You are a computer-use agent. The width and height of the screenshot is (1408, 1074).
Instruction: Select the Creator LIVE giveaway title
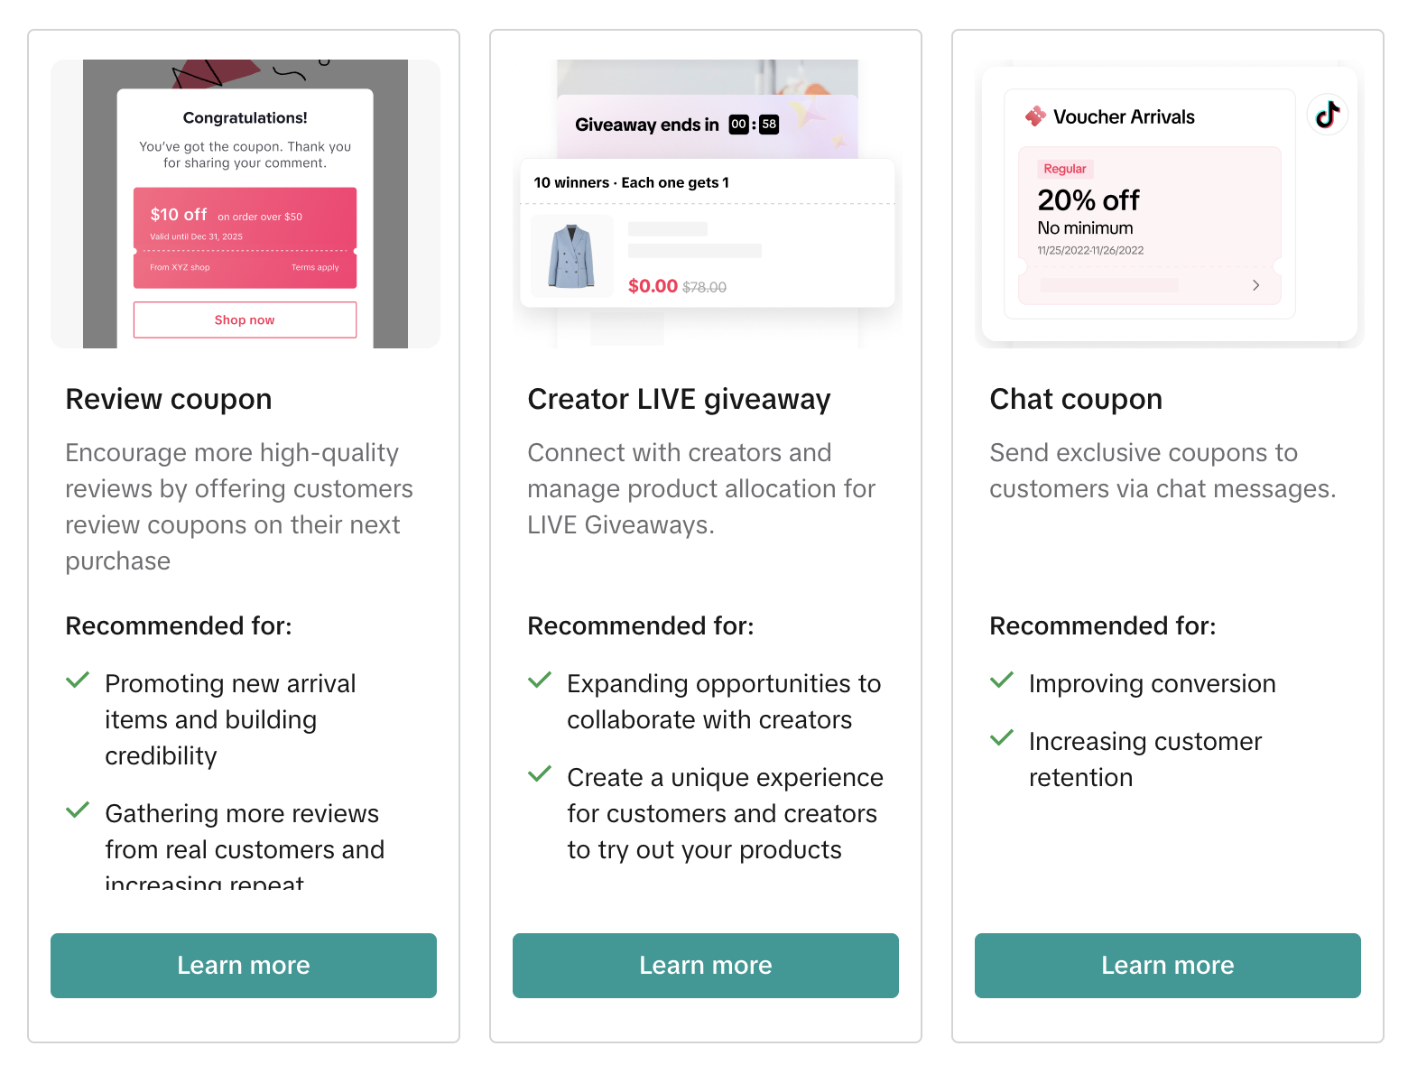coord(679,399)
